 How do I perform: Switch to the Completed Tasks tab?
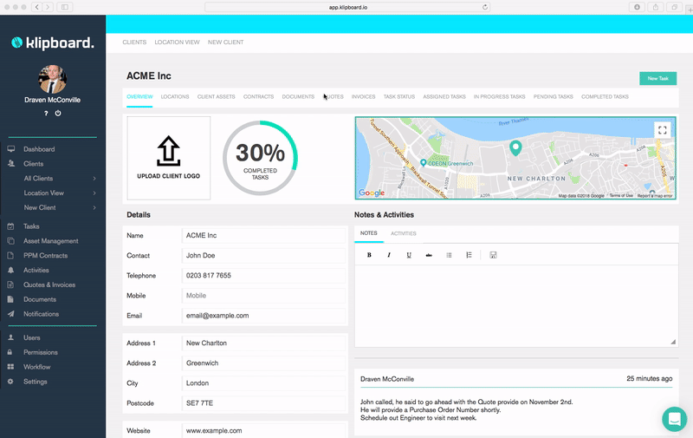pos(605,96)
